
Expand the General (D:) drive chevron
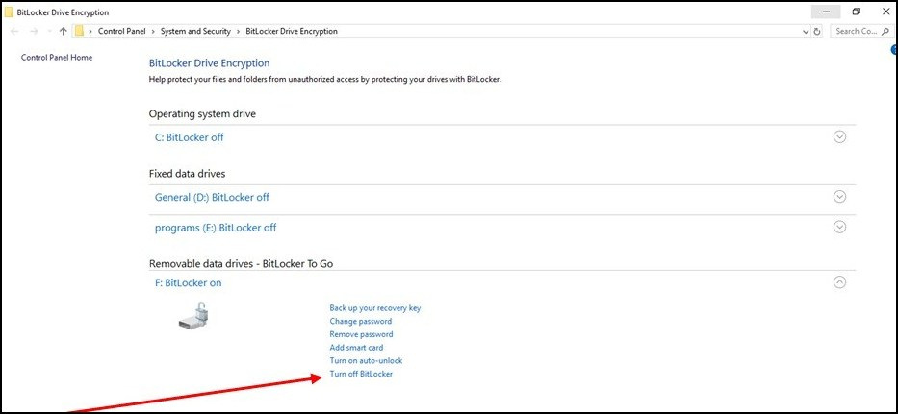(839, 197)
